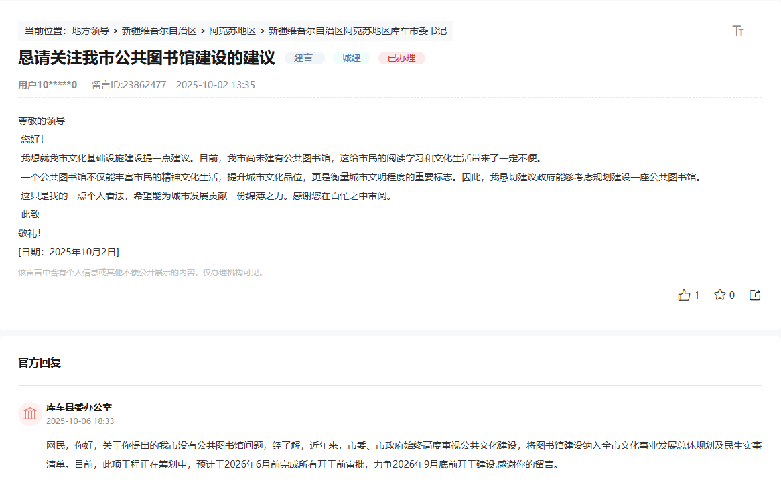Viewport: 781px width, 485px height.
Task: Click the gray privacy notice below the message
Action: 142,273
